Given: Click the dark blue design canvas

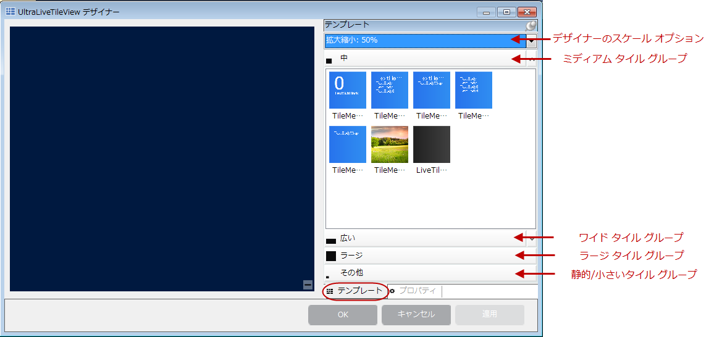Looking at the screenshot, I should [x=162, y=159].
